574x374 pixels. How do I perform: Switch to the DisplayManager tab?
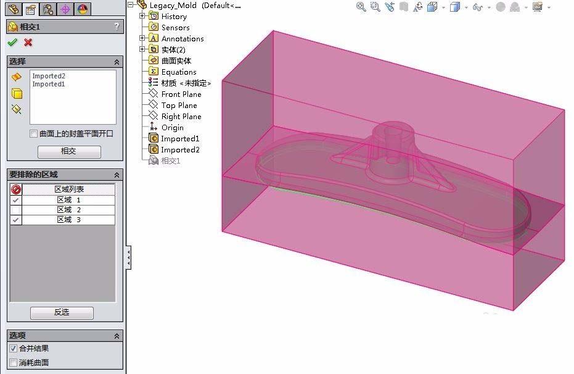click(83, 9)
